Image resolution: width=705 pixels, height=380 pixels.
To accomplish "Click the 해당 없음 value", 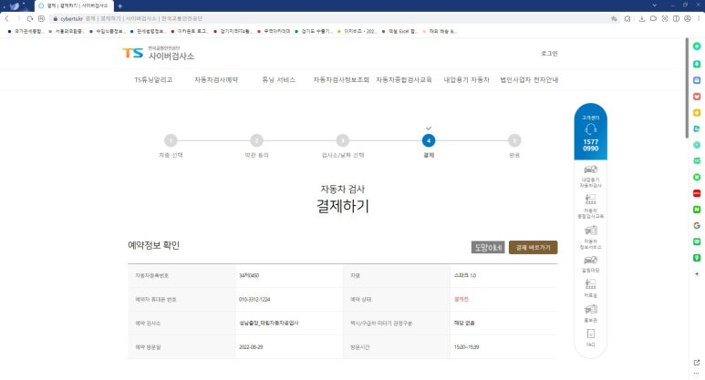I will point(464,323).
